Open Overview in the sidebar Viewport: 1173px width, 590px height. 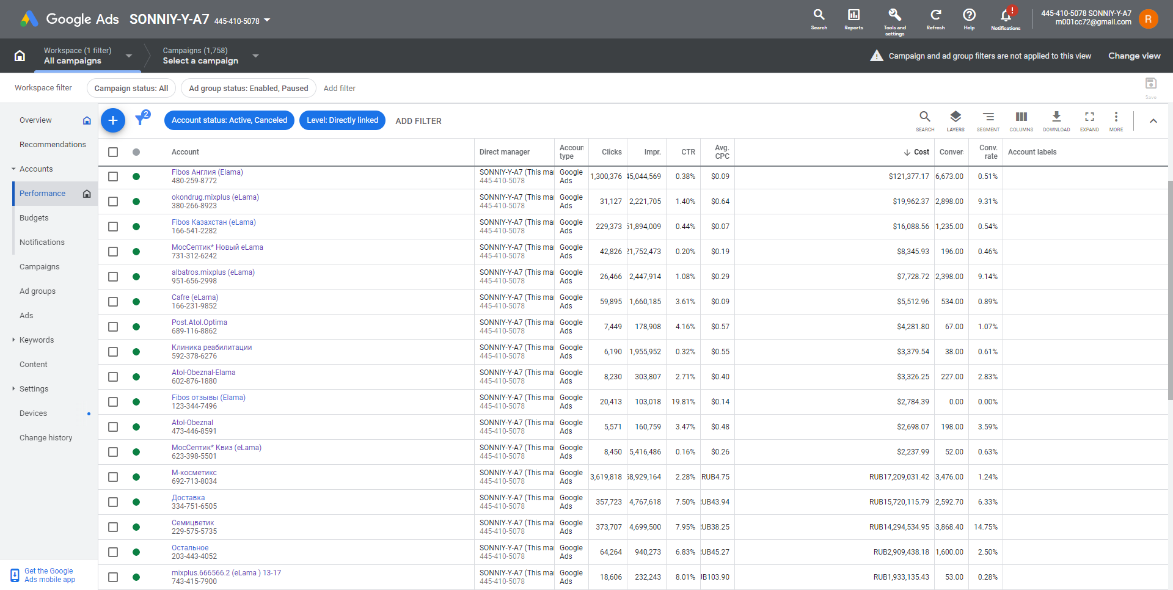[x=35, y=120]
